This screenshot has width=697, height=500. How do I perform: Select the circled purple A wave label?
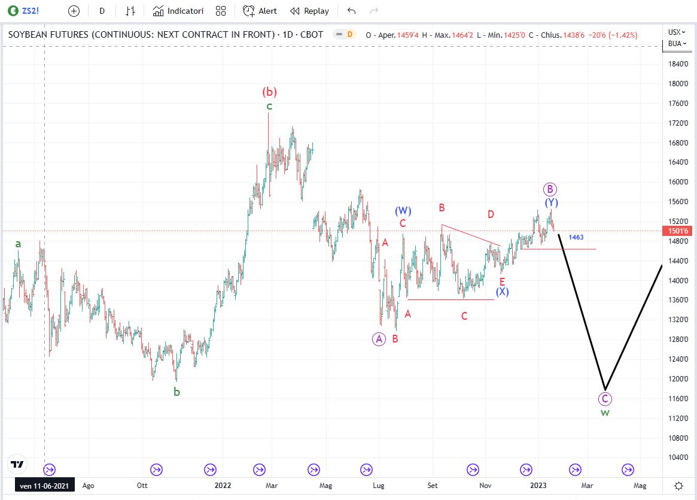tap(379, 340)
